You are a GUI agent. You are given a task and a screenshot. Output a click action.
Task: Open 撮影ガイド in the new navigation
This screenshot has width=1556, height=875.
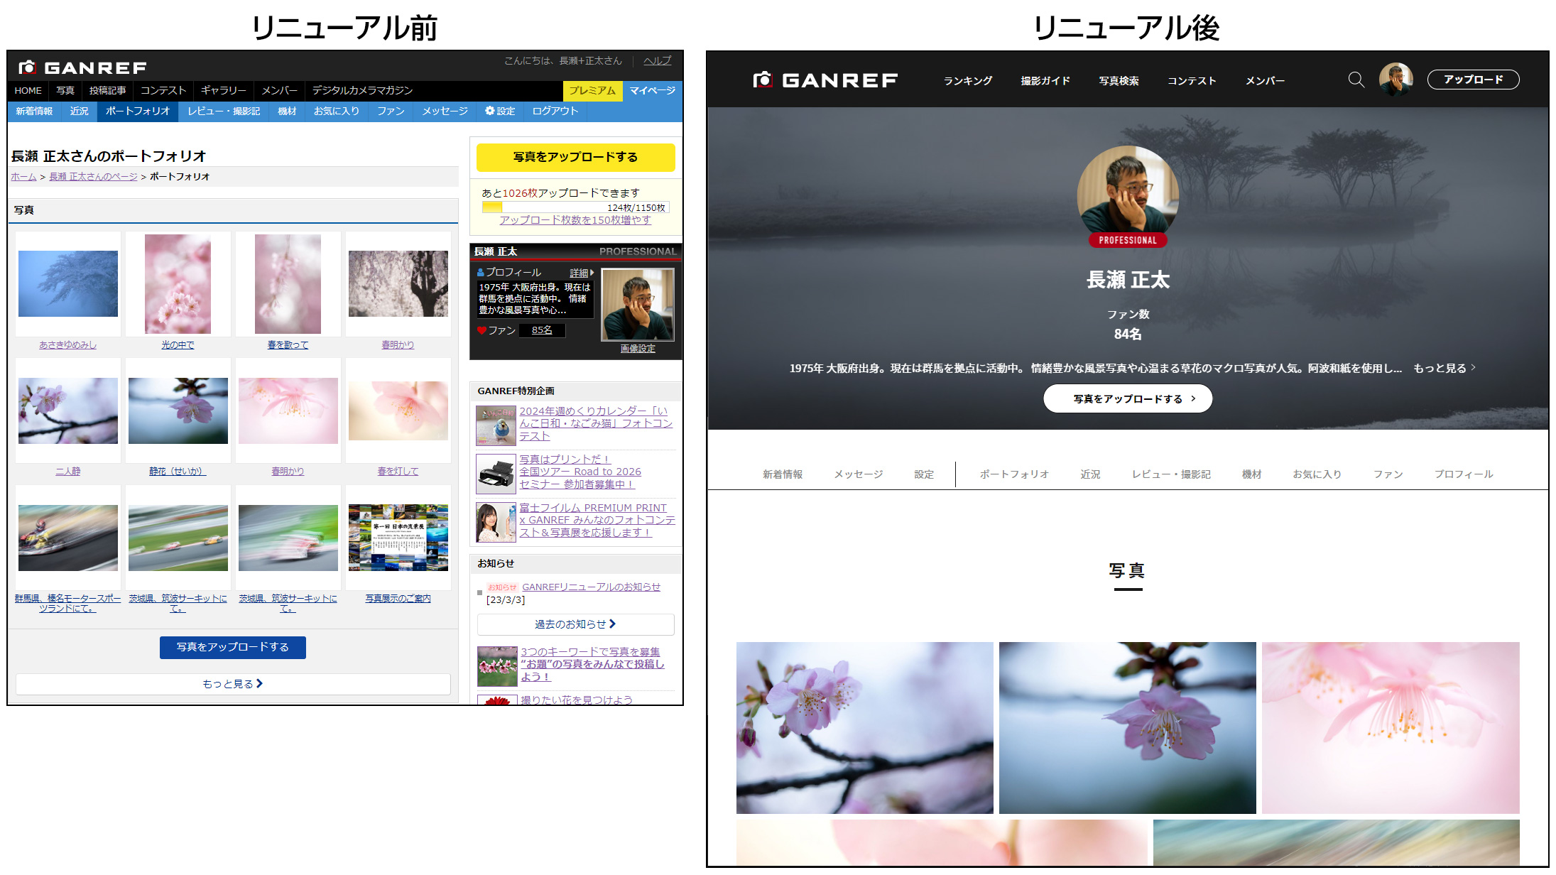coord(1045,81)
